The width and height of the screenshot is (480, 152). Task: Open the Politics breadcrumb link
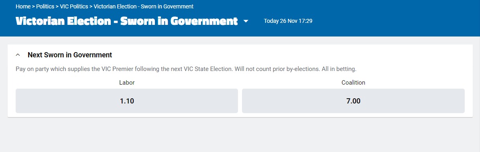click(x=45, y=6)
